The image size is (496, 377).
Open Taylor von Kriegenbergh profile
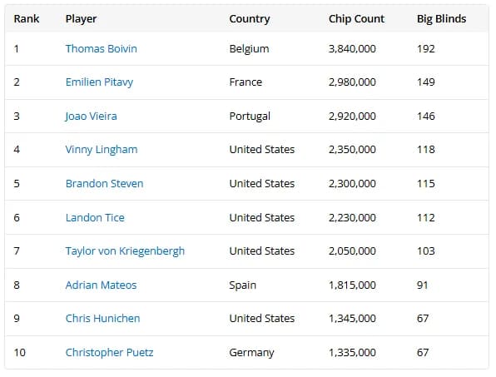(125, 251)
